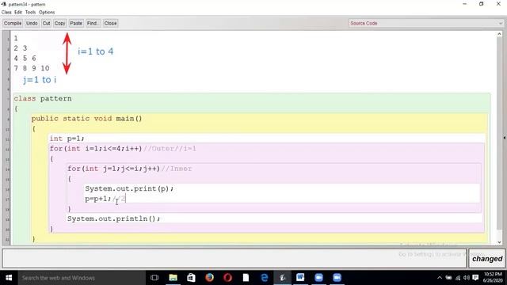This screenshot has height=285, width=507.
Task: Click the Copy button
Action: 60,23
